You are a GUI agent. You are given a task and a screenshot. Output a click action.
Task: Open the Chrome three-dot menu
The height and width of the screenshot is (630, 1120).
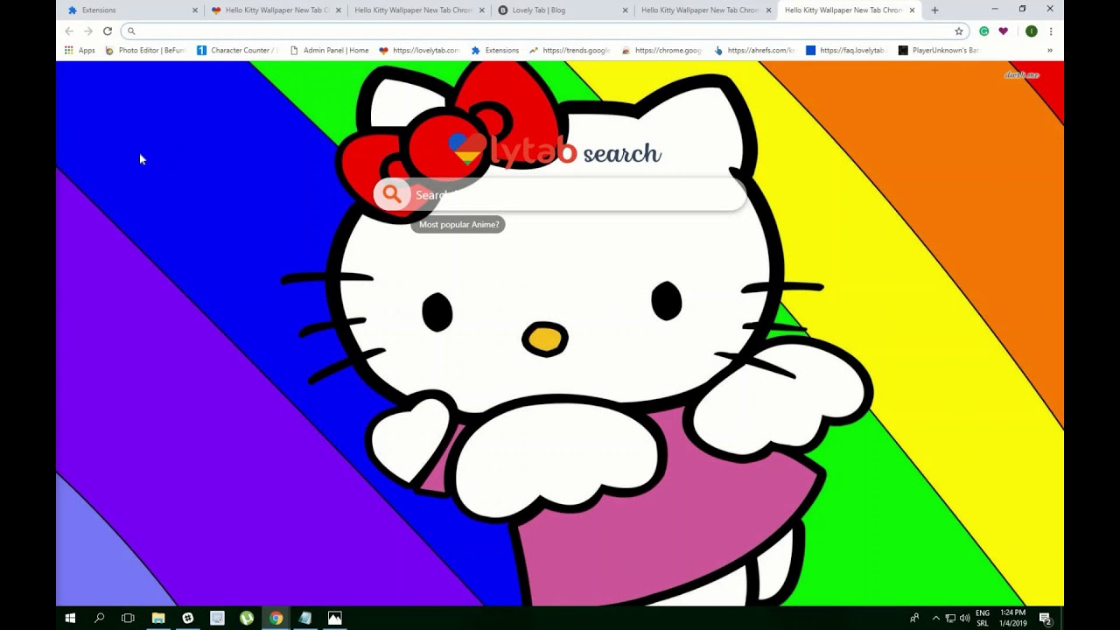click(x=1051, y=31)
